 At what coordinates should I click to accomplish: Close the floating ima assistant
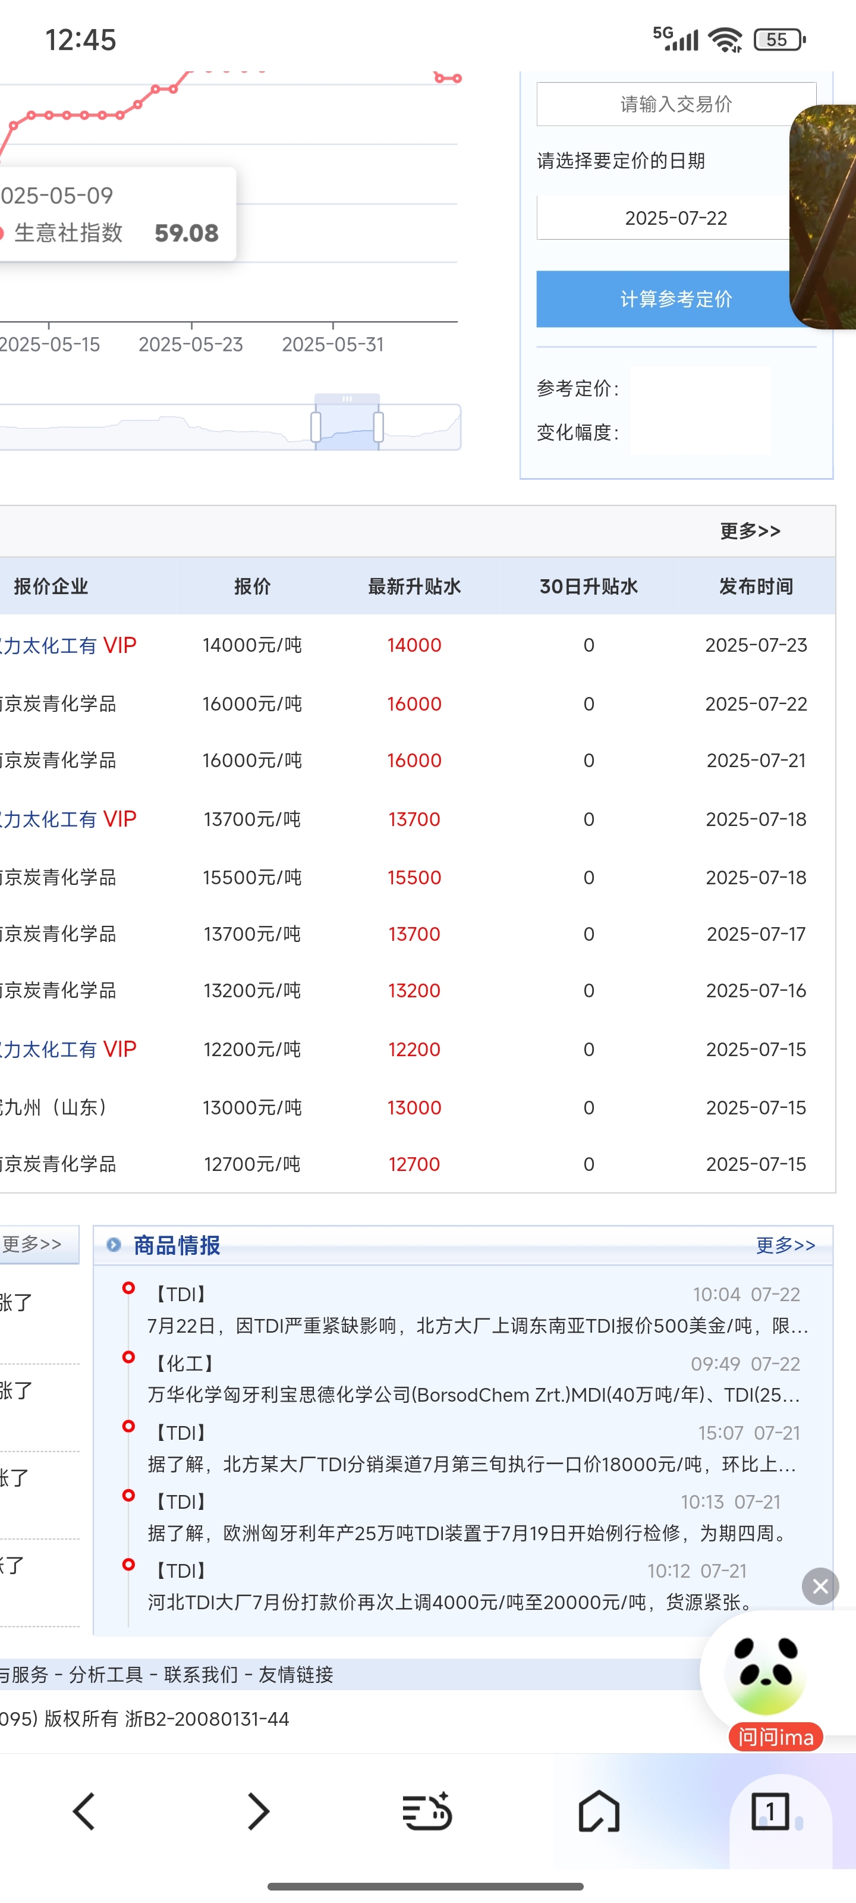coord(820,1586)
